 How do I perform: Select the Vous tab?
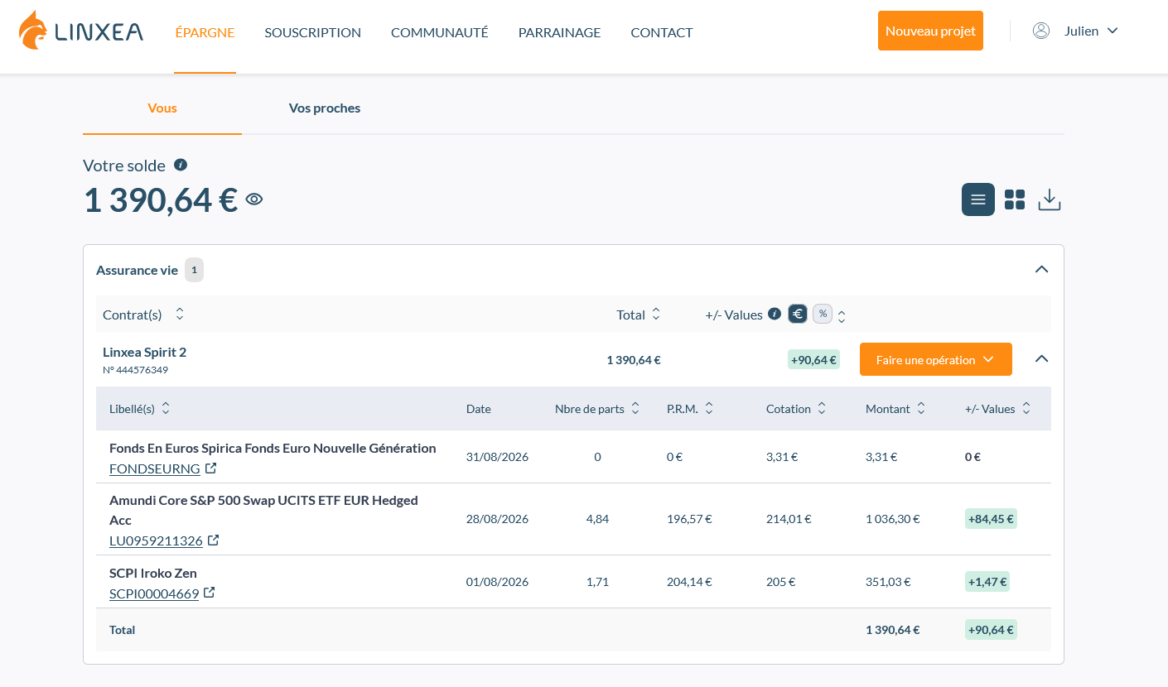[x=162, y=108]
